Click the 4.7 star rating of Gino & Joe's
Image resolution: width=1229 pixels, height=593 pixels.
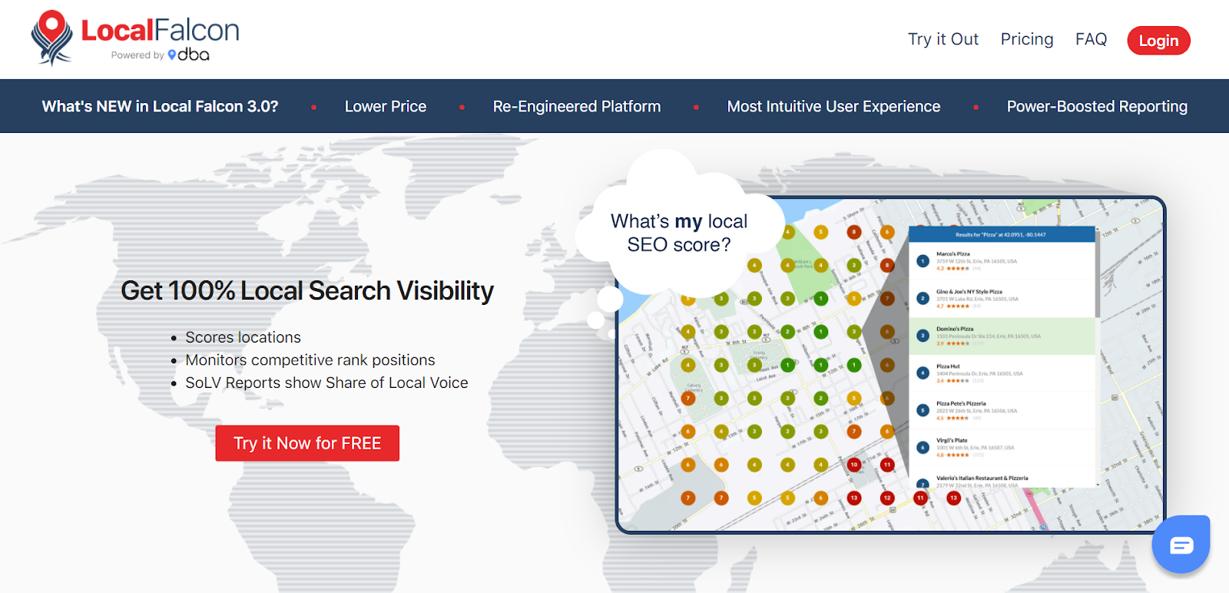tap(952, 306)
